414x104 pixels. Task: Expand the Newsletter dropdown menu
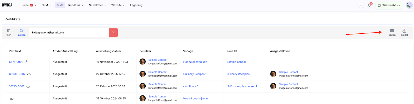click(97, 5)
